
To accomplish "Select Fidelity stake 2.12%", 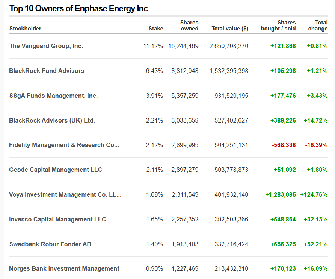I will [x=154, y=145].
